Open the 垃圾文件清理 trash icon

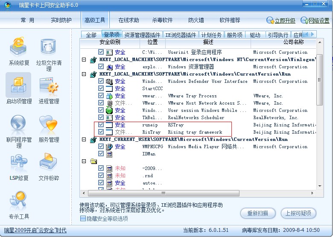48,46
